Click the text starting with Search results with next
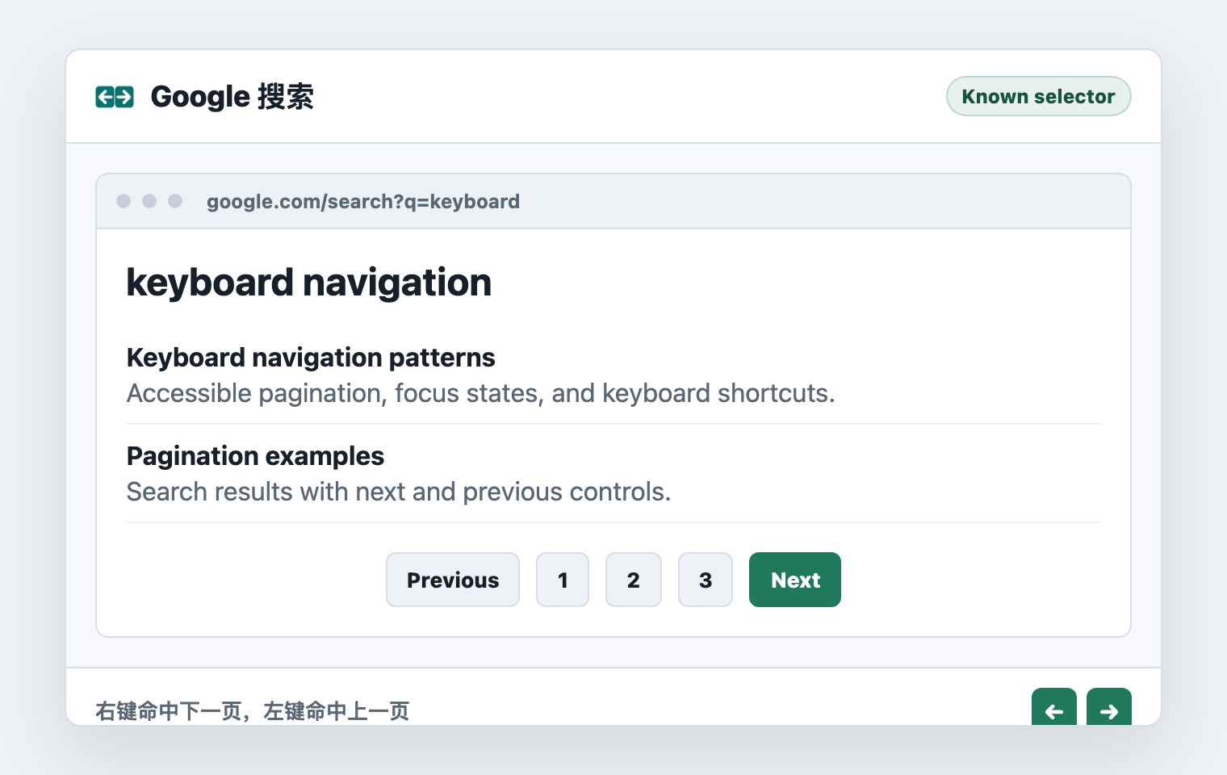Viewport: 1227px width, 775px height. pos(399,492)
